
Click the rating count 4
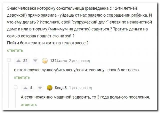click(x=31, y=88)
